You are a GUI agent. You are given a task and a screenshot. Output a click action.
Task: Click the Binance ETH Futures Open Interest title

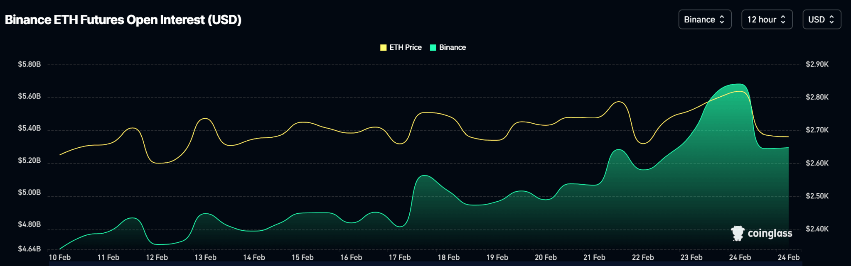tap(123, 20)
